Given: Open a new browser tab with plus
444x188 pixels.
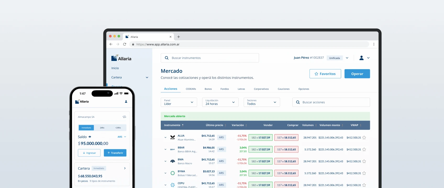Looking at the screenshot, I should click(179, 37).
